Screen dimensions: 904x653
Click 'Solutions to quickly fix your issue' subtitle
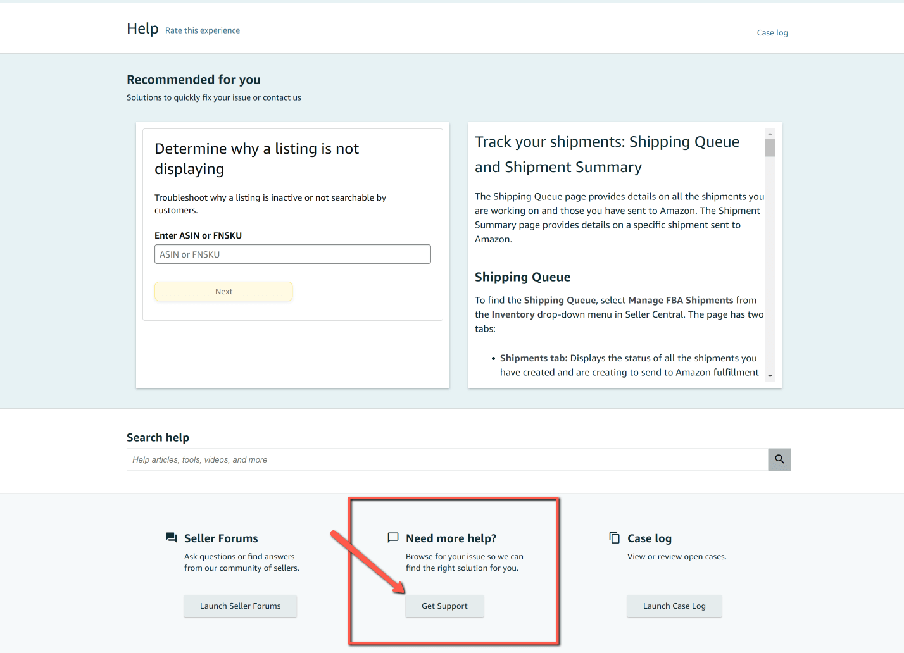pos(214,97)
